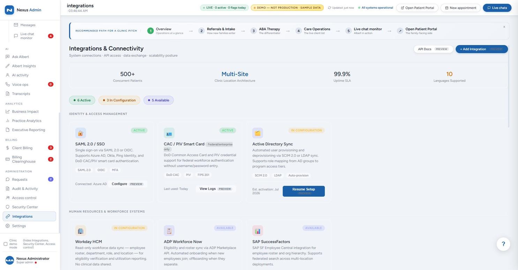Image resolution: width=518 pixels, height=270 pixels.
Task: Click the SAML 2.0 tag chip
Action: point(84,170)
